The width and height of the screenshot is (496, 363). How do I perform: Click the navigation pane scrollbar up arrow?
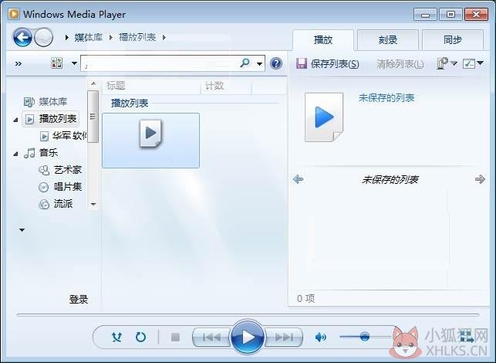[x=93, y=83]
